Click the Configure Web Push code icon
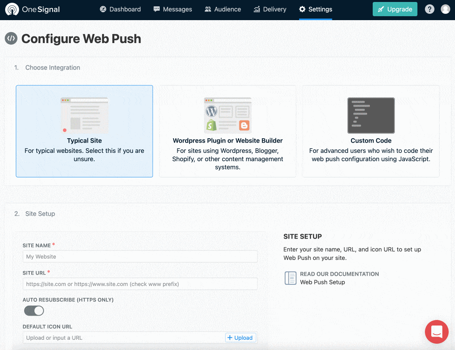The height and width of the screenshot is (350, 455). pyautogui.click(x=11, y=38)
